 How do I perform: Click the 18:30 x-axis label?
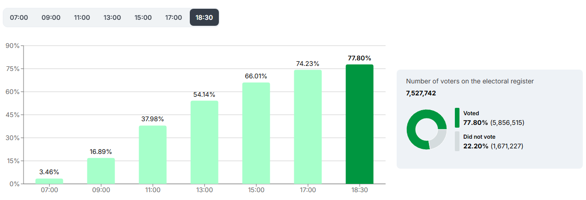[360, 190]
